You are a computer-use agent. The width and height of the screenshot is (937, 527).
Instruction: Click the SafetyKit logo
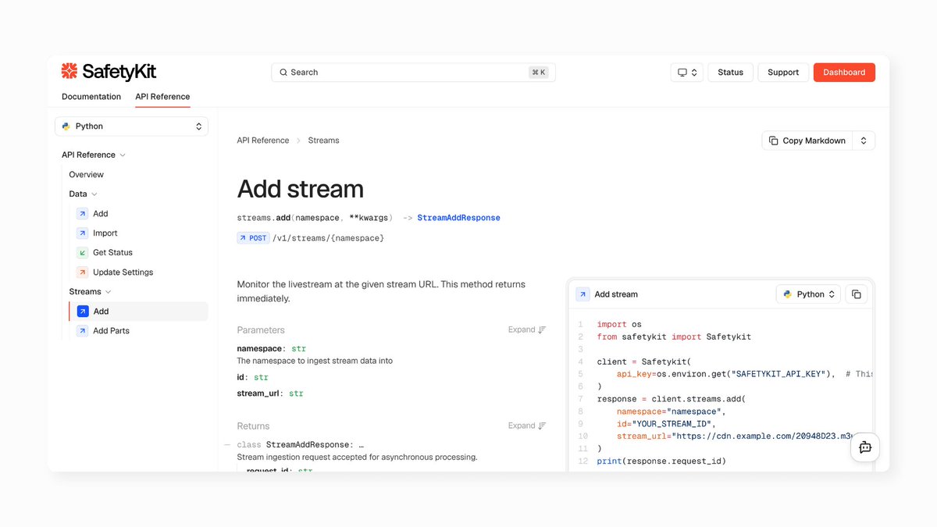tap(109, 72)
